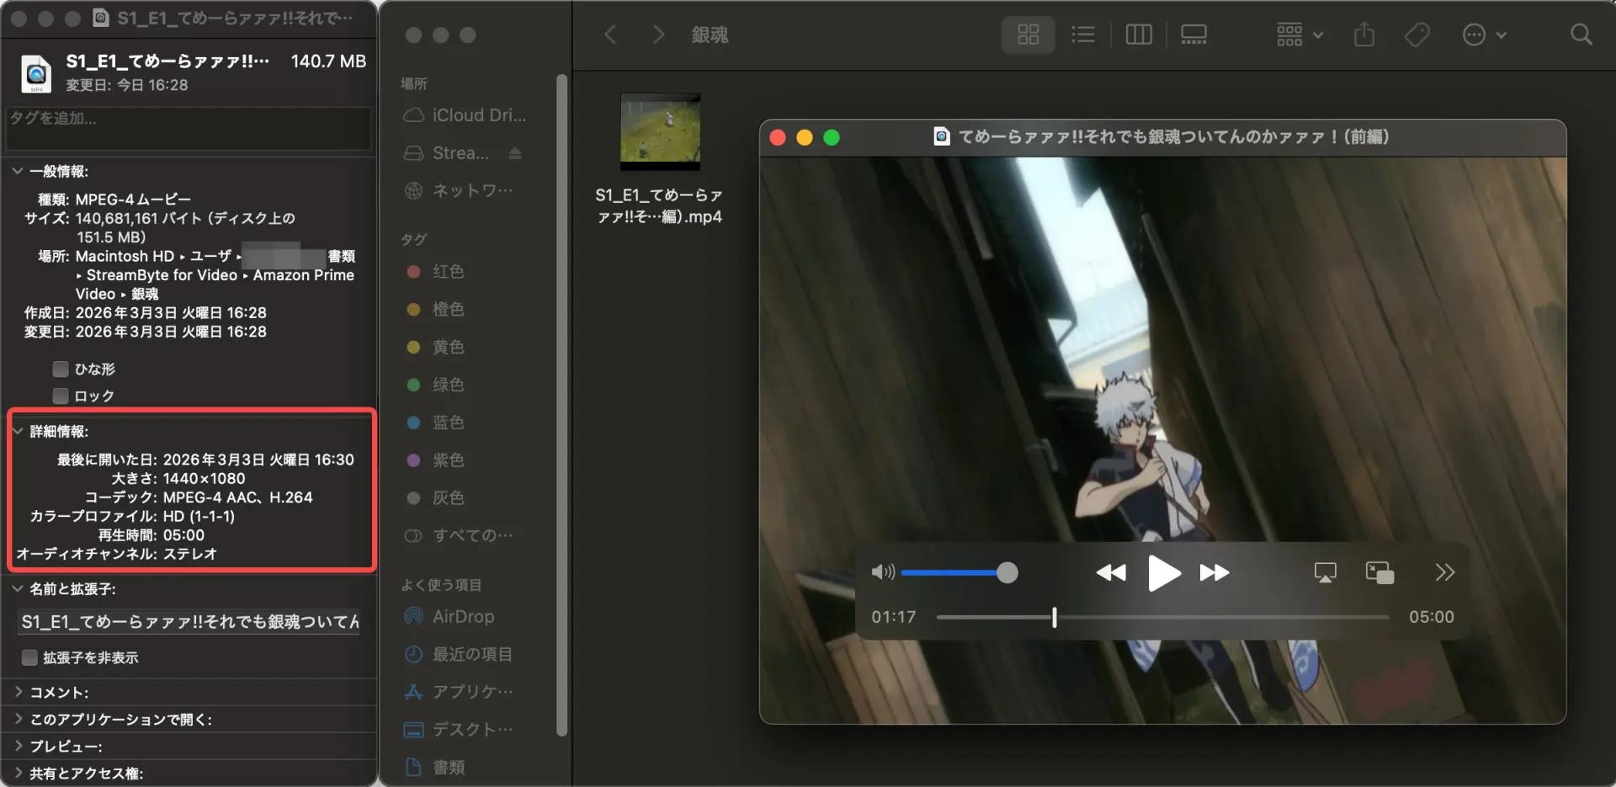The image size is (1616, 787).
Task: Toggle the ロック checkbox
Action: point(61,396)
